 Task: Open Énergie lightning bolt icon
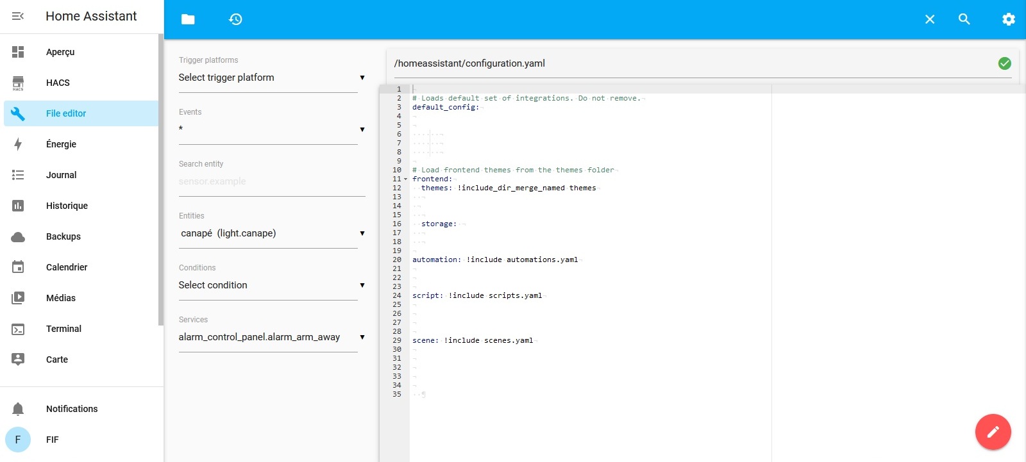(x=18, y=144)
